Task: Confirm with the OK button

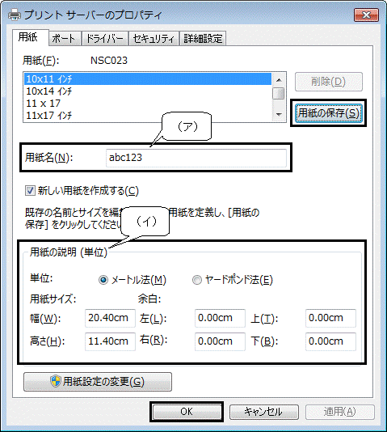Action: [x=187, y=412]
